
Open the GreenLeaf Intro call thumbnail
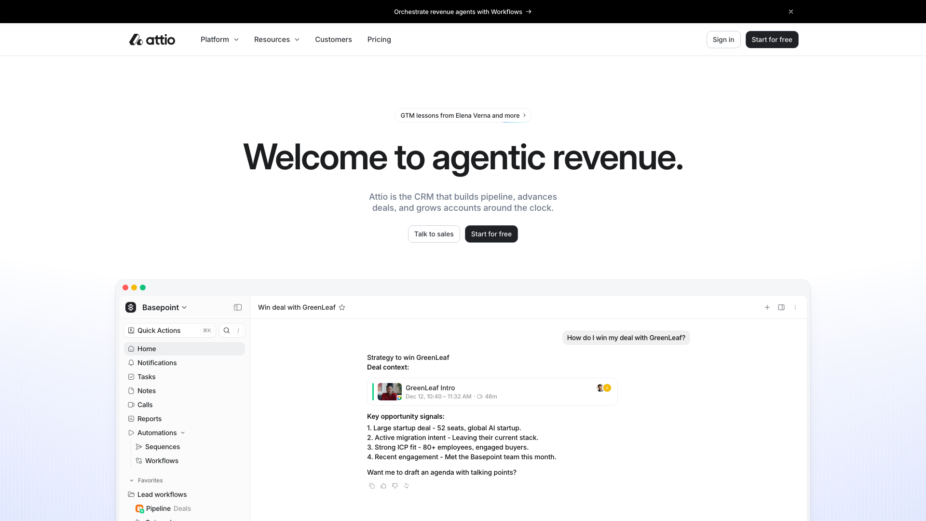[x=390, y=392]
